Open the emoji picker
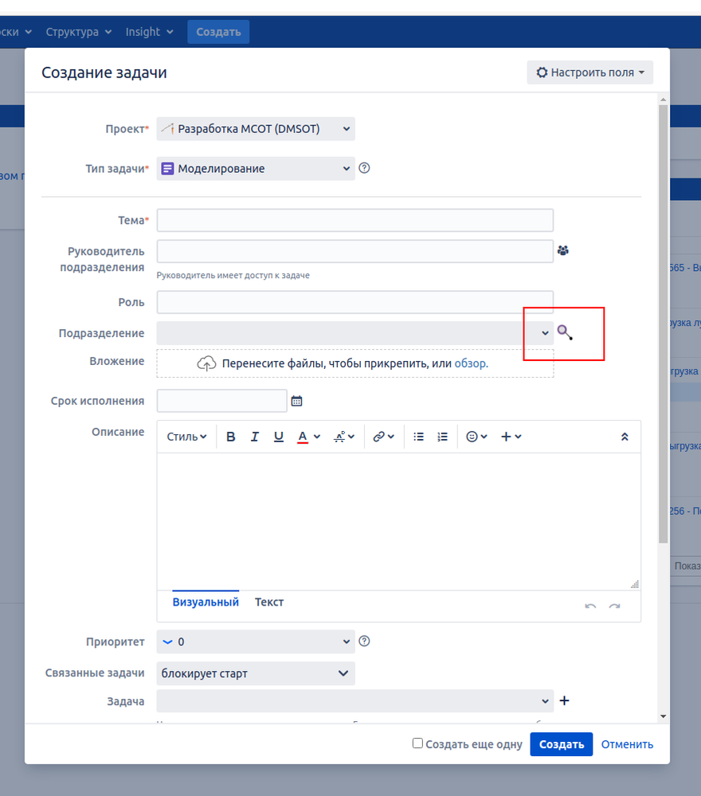The width and height of the screenshot is (701, 796). pyautogui.click(x=476, y=437)
